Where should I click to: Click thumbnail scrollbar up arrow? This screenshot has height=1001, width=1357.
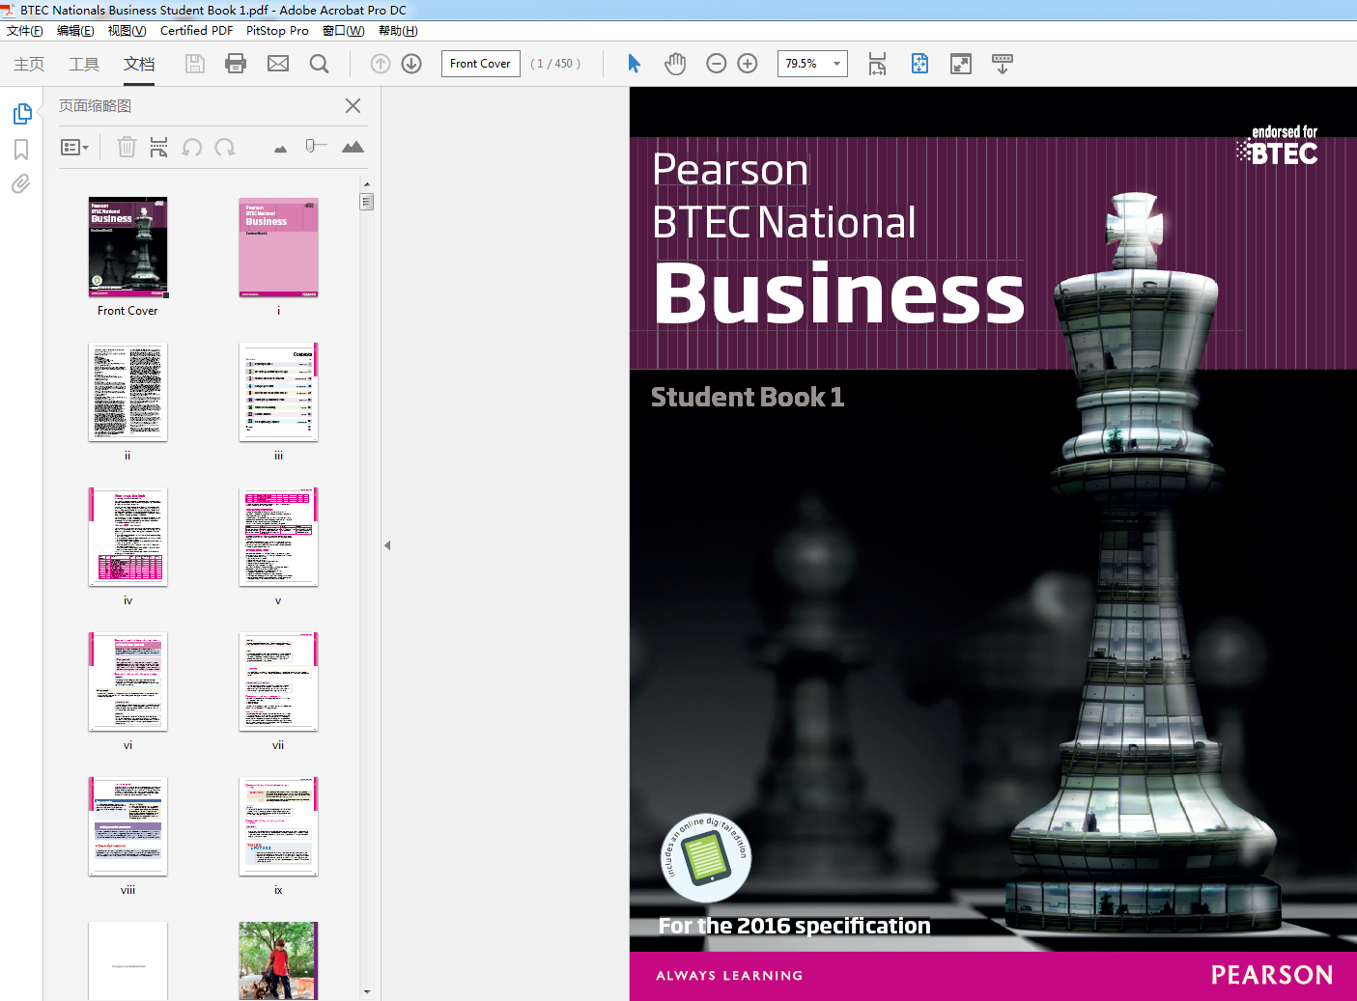point(367,183)
